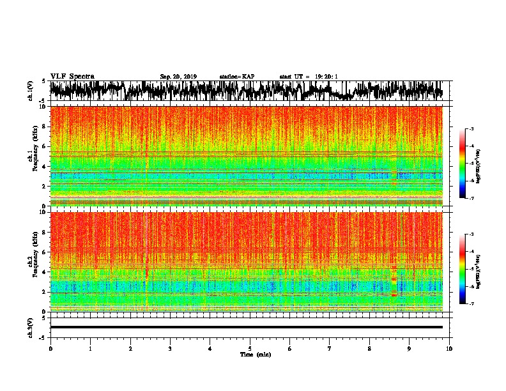Click the ch.2 spectrogram panel
506x391 pixels.
(x=247, y=262)
